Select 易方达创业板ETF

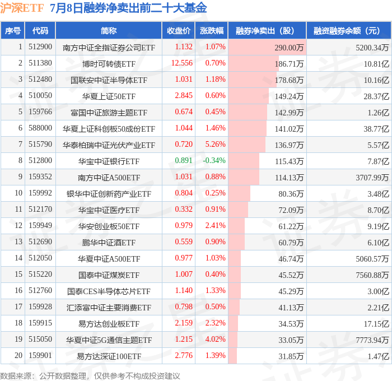tap(109, 324)
